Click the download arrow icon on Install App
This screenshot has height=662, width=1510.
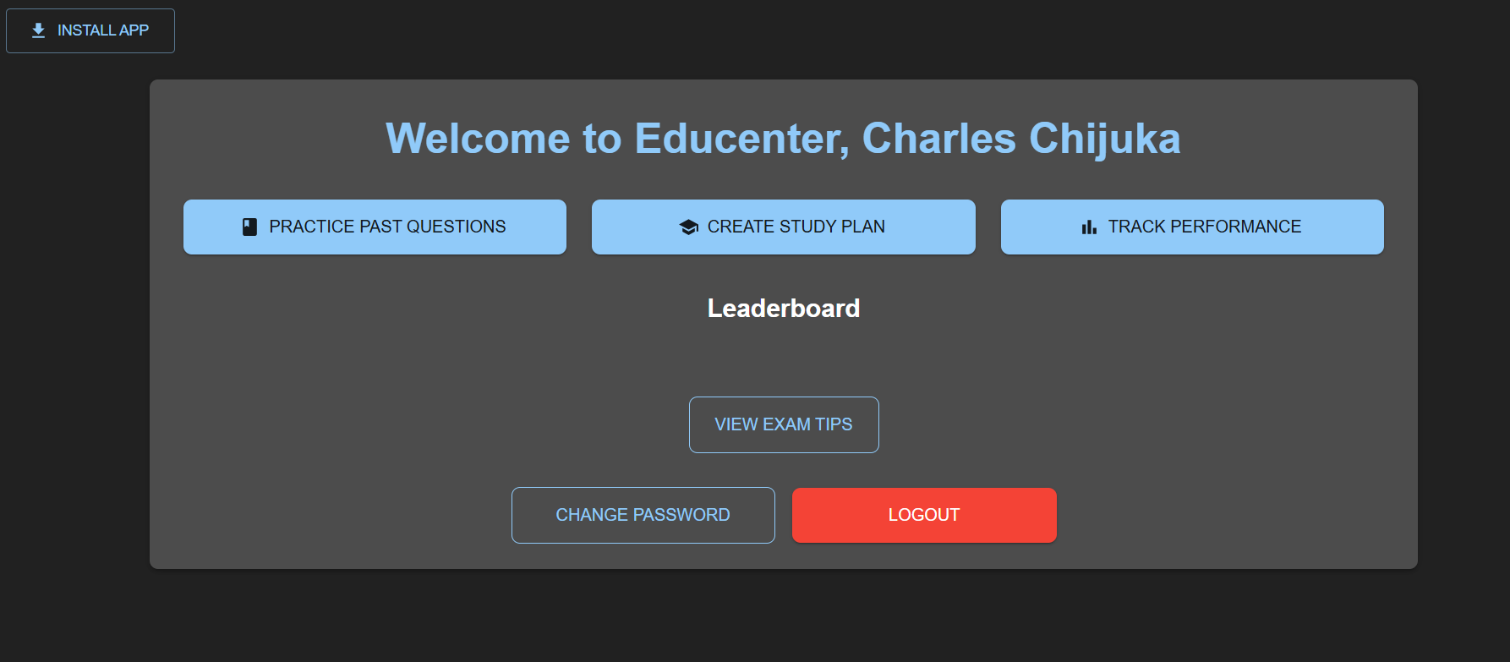38,30
